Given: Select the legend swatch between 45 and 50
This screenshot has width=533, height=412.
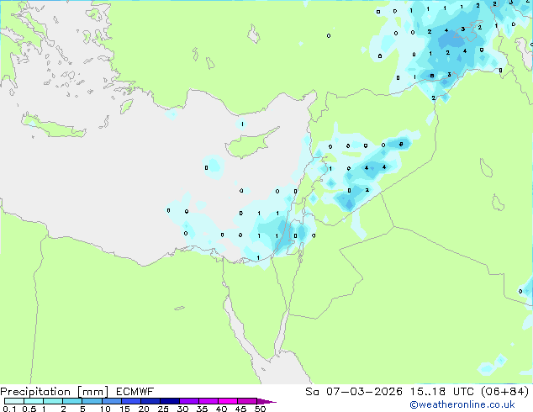Looking at the screenshot, I should click(x=247, y=401).
